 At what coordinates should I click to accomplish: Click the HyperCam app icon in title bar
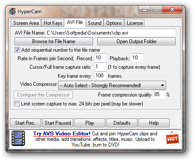point(12,12)
